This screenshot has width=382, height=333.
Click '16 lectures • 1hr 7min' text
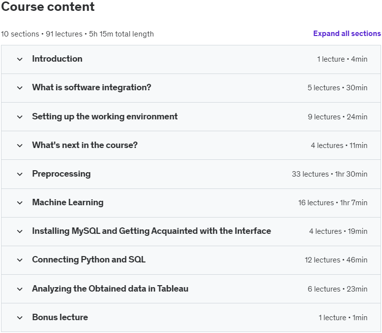[x=333, y=203]
